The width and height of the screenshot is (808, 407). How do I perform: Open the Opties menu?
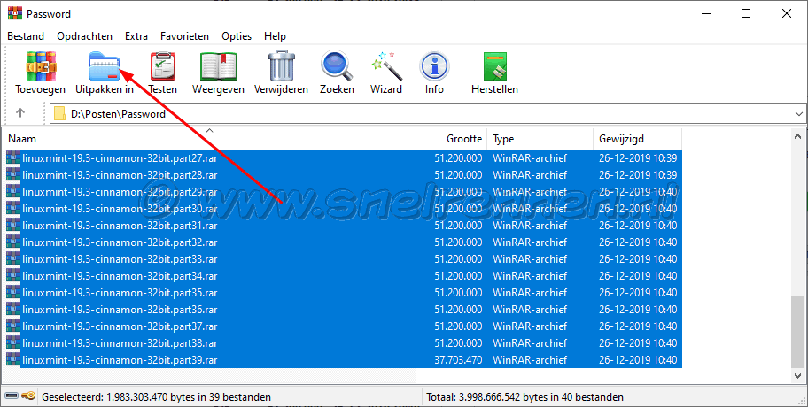point(237,36)
